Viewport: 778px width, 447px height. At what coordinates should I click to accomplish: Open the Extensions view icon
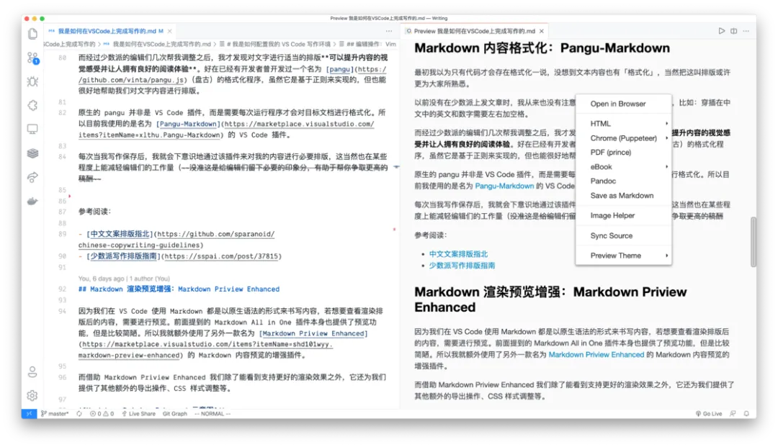click(32, 105)
